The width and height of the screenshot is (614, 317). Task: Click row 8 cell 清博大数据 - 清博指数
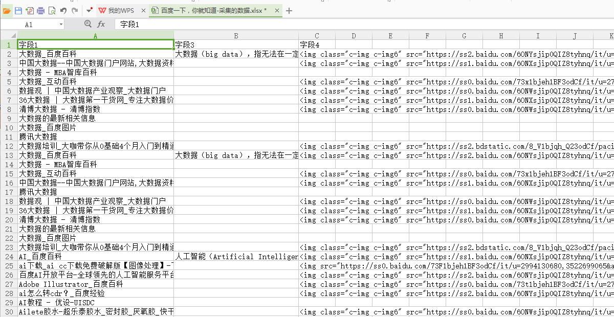tap(96, 109)
